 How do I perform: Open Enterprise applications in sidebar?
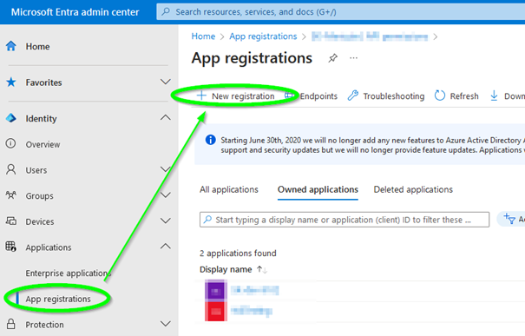tap(68, 273)
